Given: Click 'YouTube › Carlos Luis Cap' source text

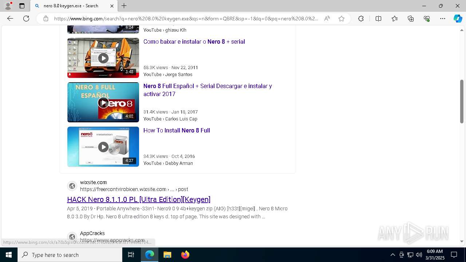Looking at the screenshot, I should (x=170, y=119).
